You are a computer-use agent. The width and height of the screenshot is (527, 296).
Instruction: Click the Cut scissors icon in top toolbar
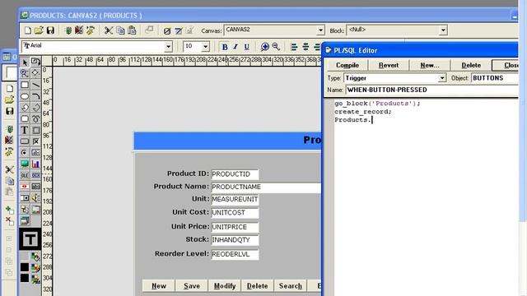click(x=108, y=30)
